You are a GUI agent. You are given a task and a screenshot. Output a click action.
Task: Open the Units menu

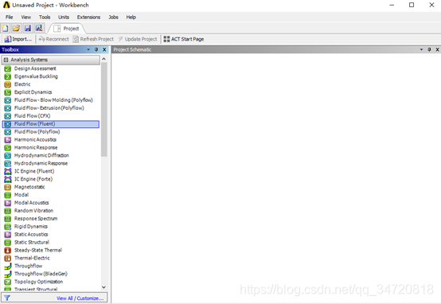[x=64, y=18]
